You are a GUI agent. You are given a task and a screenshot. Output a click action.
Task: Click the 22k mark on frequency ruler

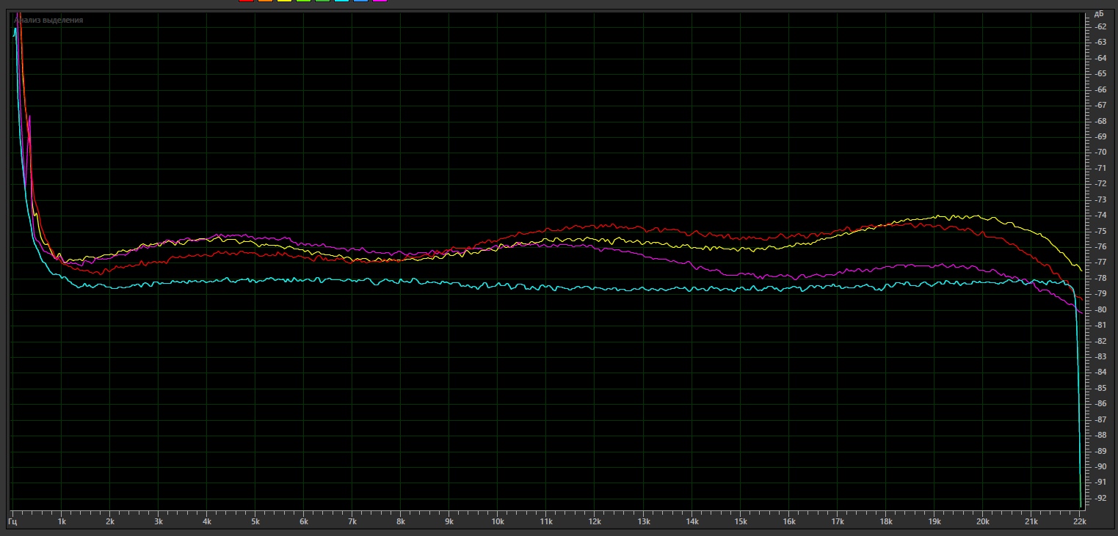1078,522
